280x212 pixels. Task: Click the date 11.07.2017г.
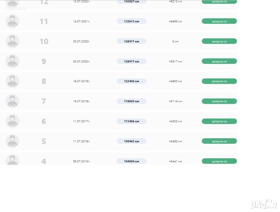click(x=81, y=121)
